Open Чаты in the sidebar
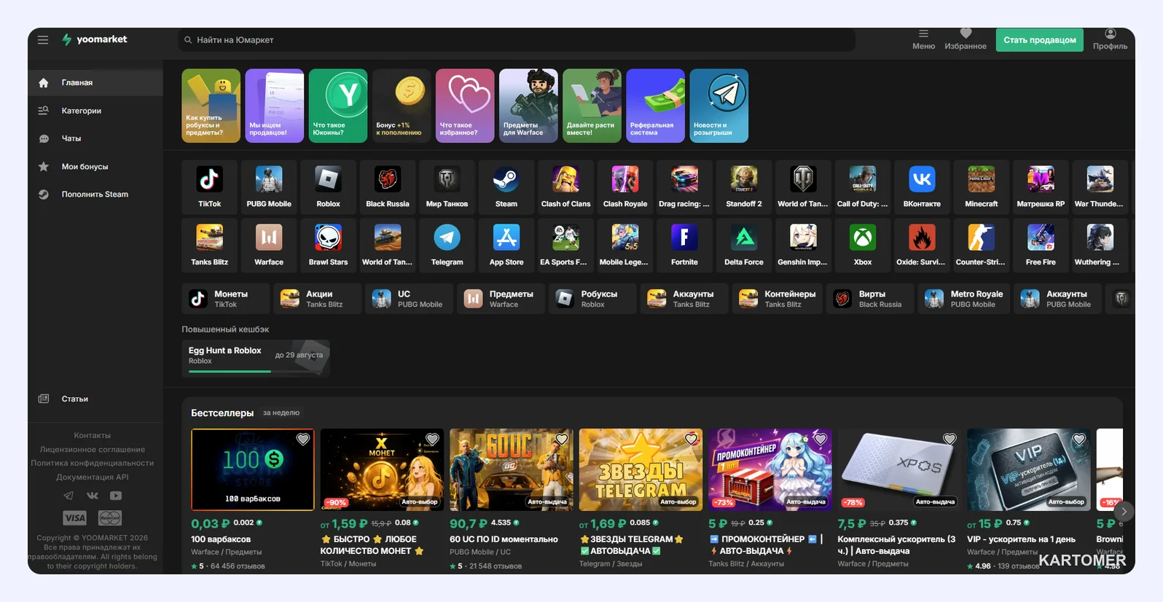The width and height of the screenshot is (1163, 602). [95, 138]
